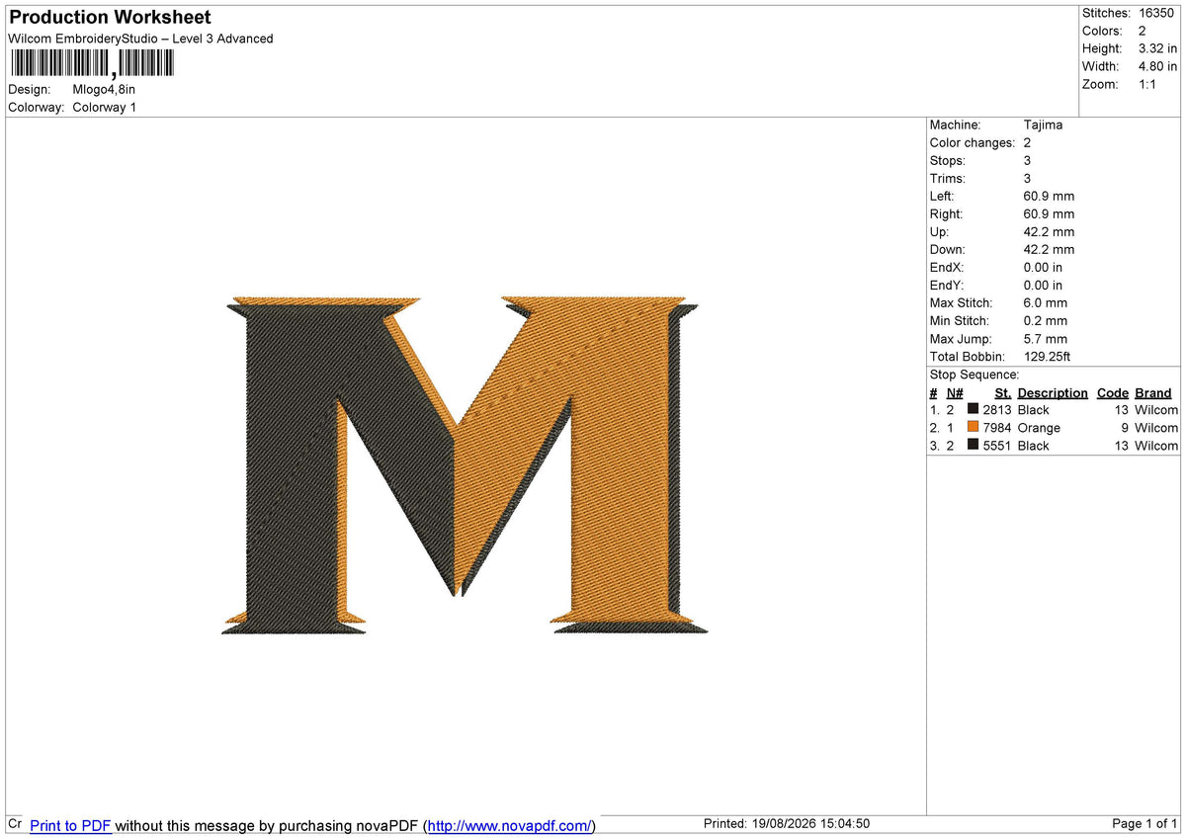Click the Trims label
Image resolution: width=1186 pixels, height=838 pixels.
pyautogui.click(x=948, y=178)
